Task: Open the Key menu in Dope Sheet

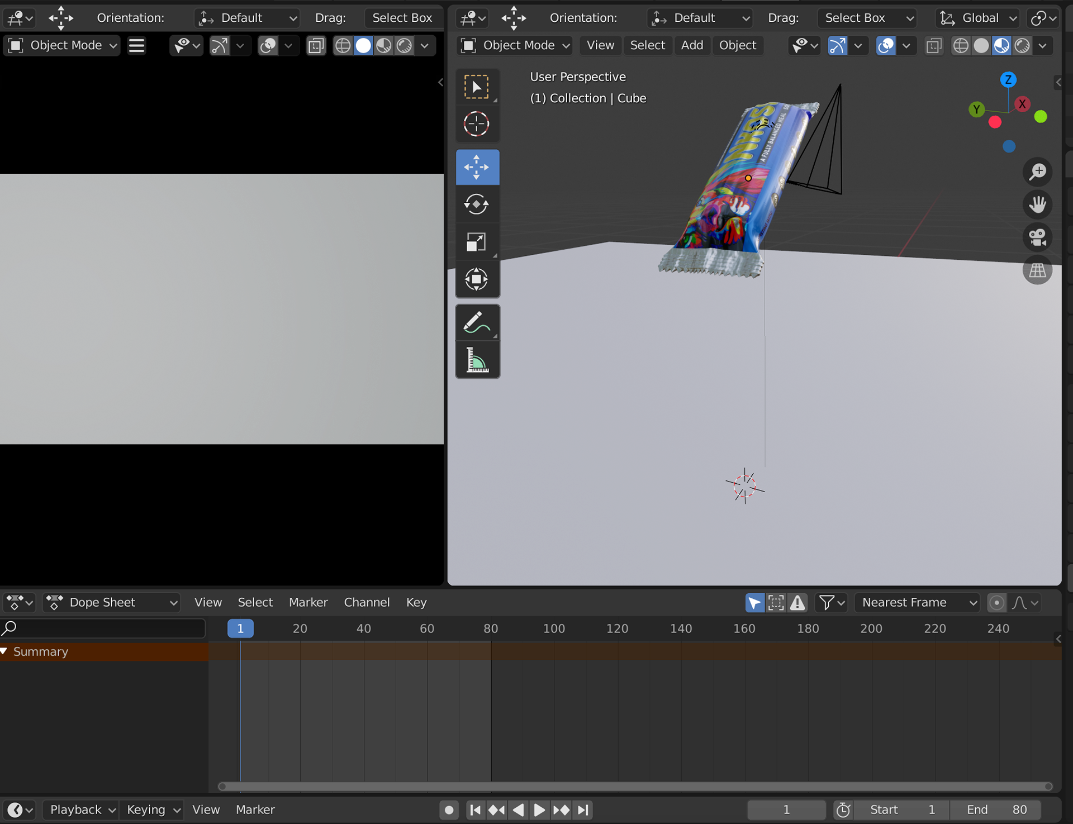Action: pyautogui.click(x=416, y=602)
